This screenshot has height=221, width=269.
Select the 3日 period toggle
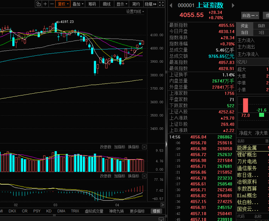tap(261, 32)
